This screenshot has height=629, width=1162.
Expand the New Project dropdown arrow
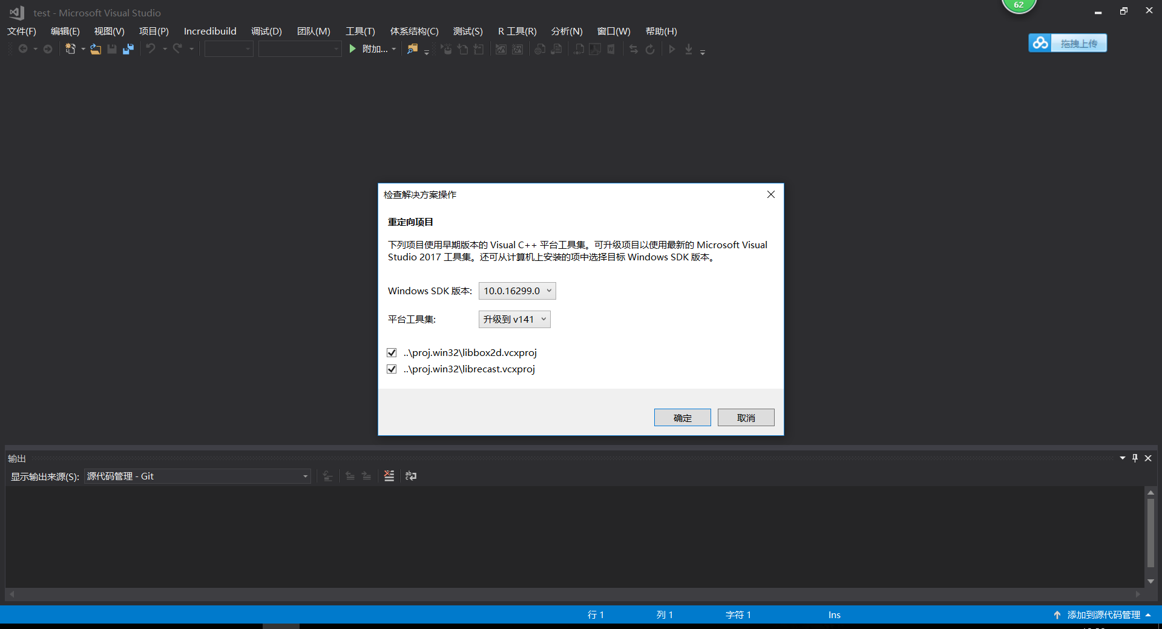click(83, 49)
